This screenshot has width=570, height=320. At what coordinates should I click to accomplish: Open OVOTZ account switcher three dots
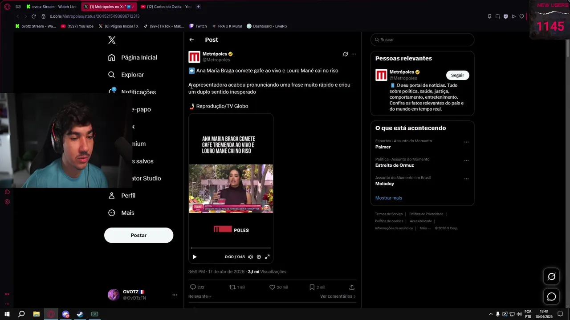(x=175, y=295)
